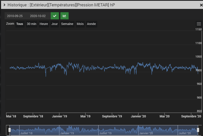Grab the left navigator range handle
Image resolution: width=203 pixels, height=136 pixels.
tap(9, 130)
